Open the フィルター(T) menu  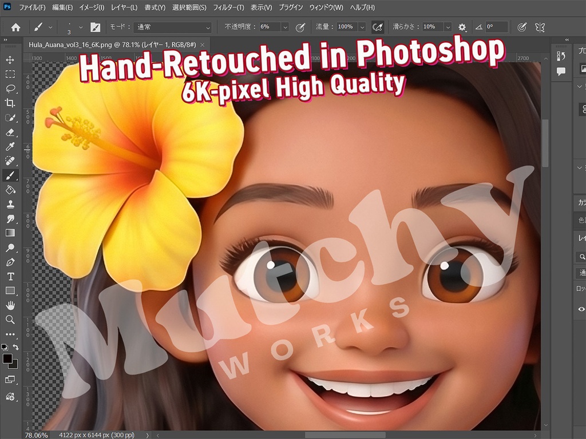[x=228, y=7]
